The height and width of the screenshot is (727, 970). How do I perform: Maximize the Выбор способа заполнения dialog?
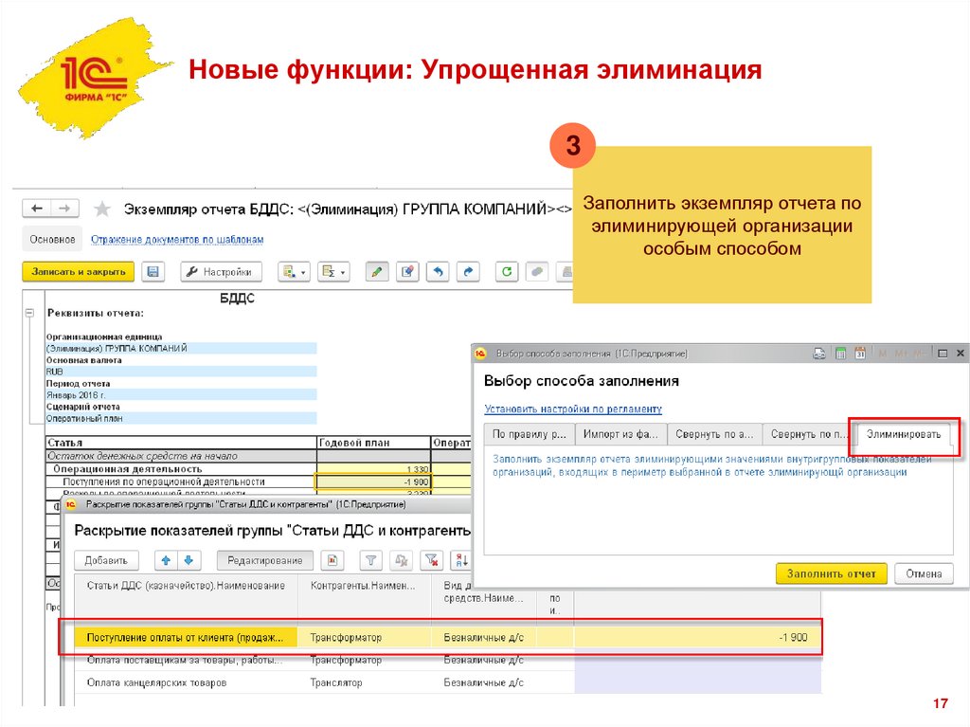(x=943, y=354)
